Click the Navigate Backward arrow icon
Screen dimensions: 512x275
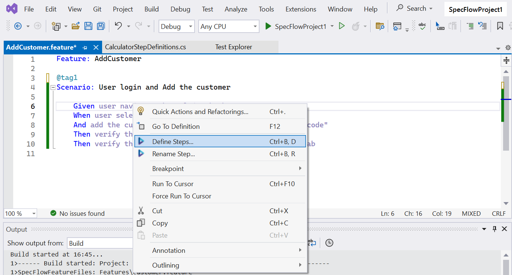[x=18, y=26]
